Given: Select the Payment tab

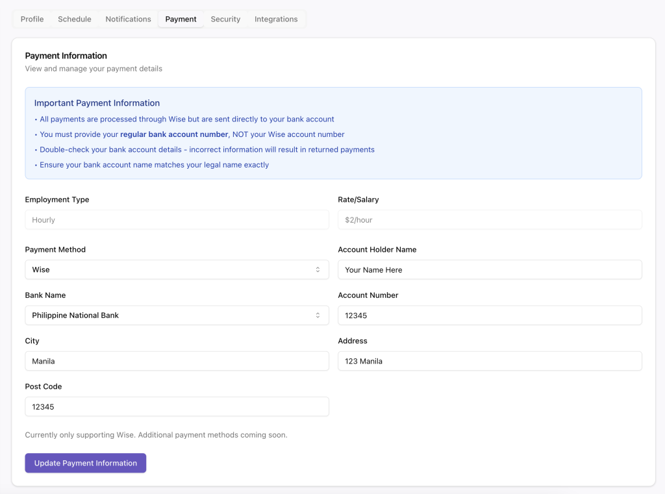Looking at the screenshot, I should pyautogui.click(x=181, y=19).
